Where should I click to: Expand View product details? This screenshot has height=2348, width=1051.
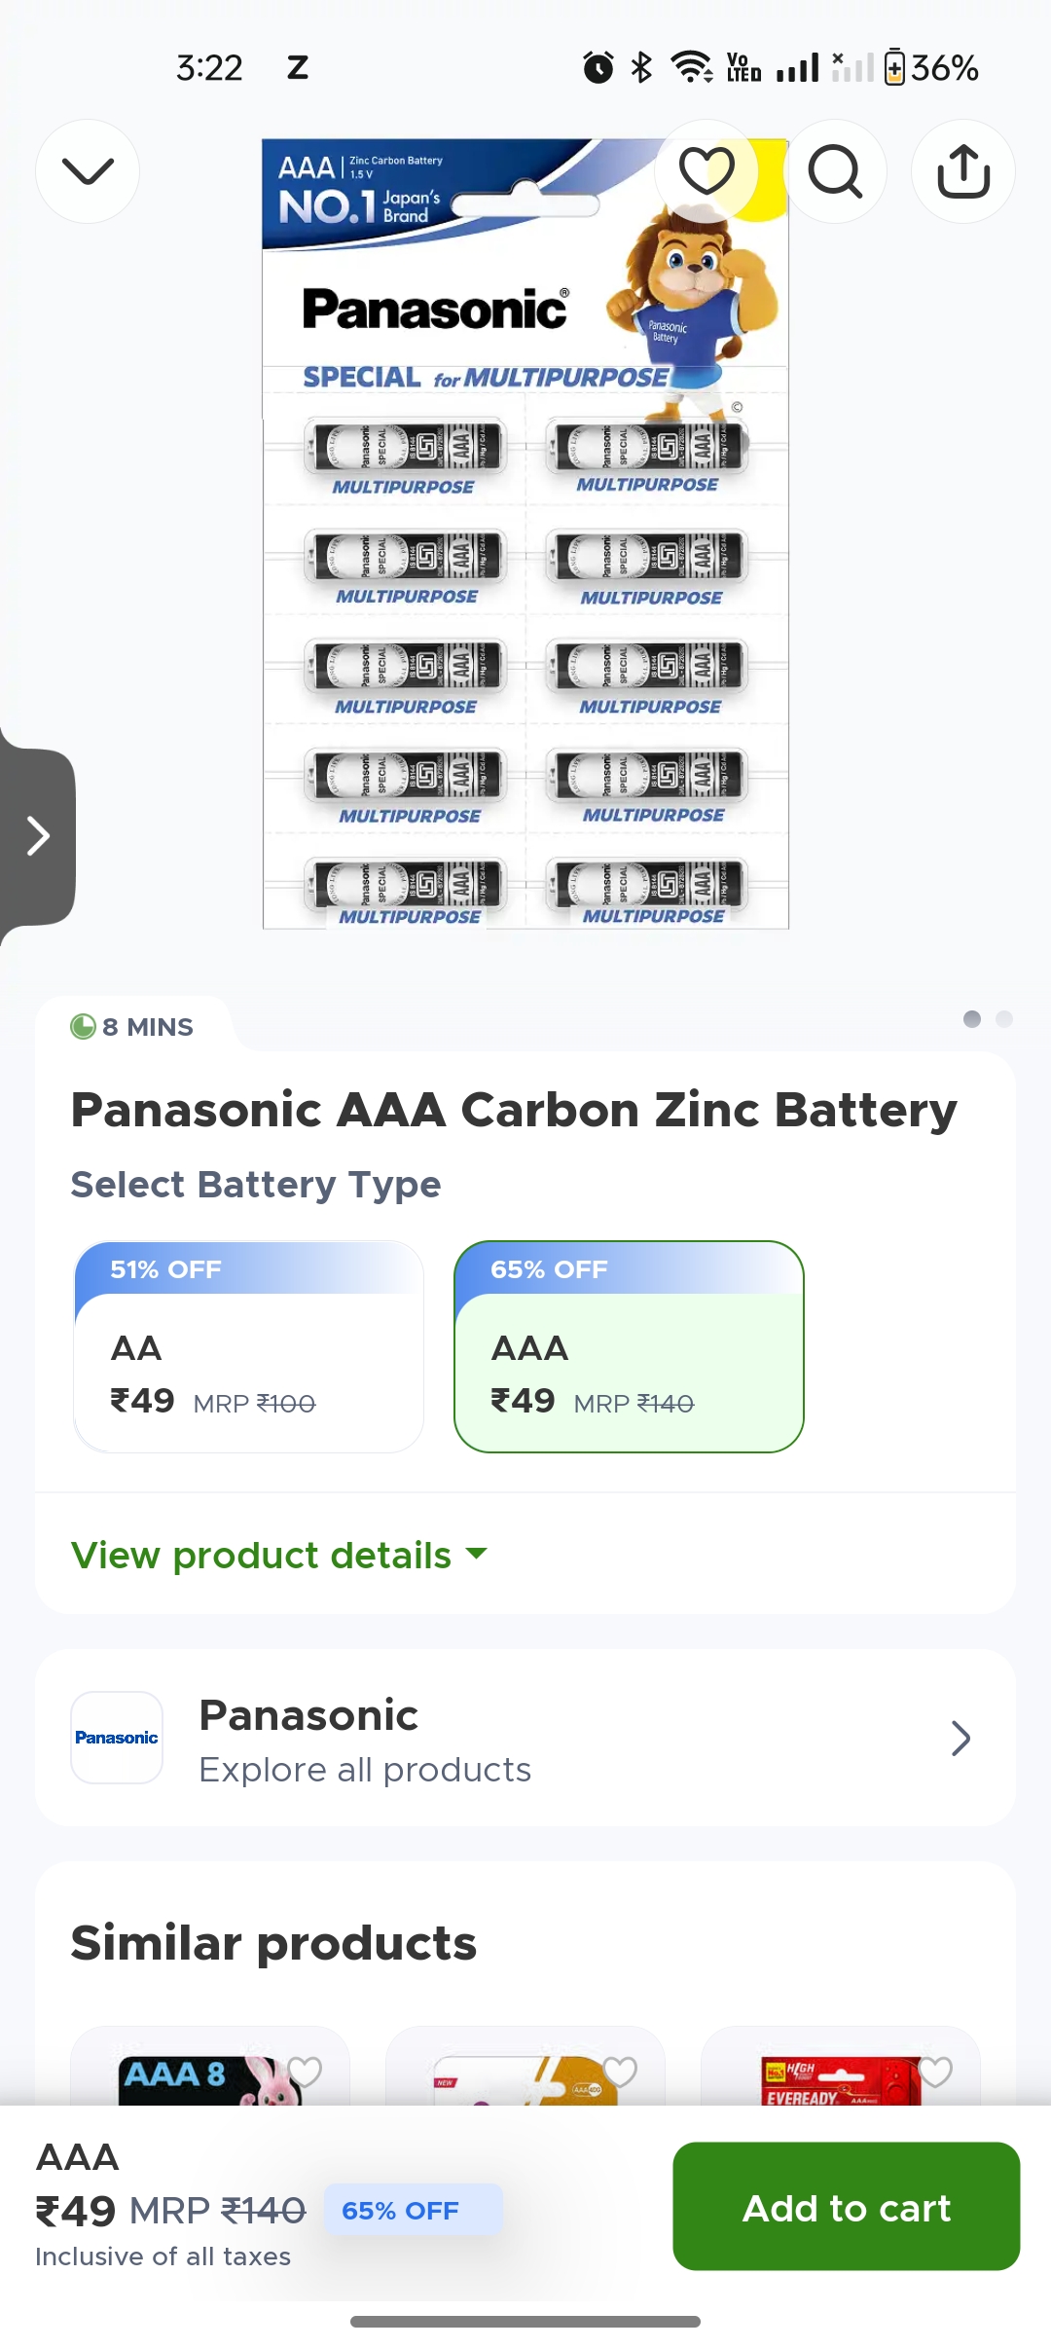tap(278, 1555)
